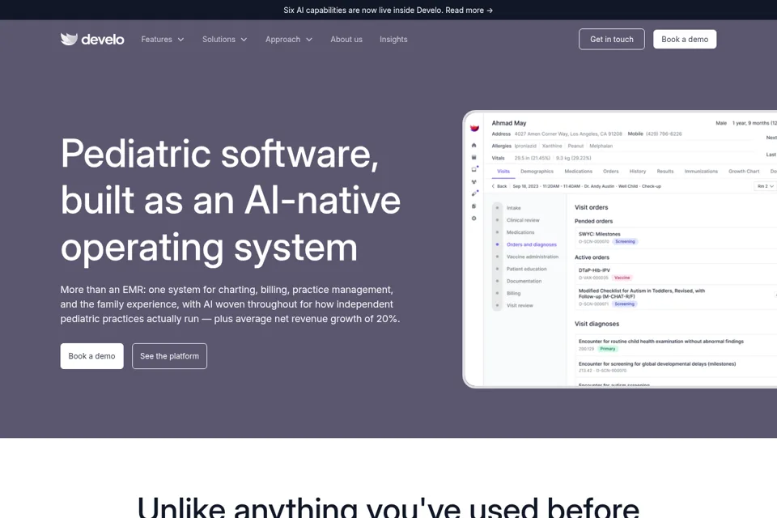Click the 29.5 in (21.45%) vitals value
The image size is (777, 518).
[x=533, y=158]
